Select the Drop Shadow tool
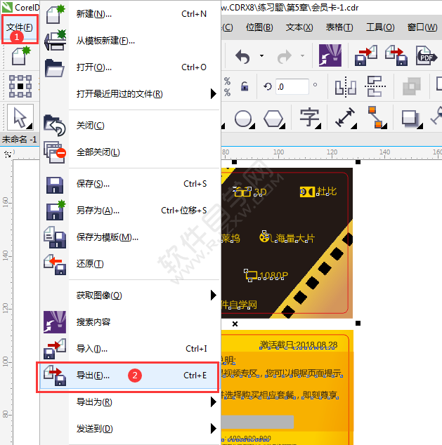This screenshot has height=445, width=442. pos(410,118)
